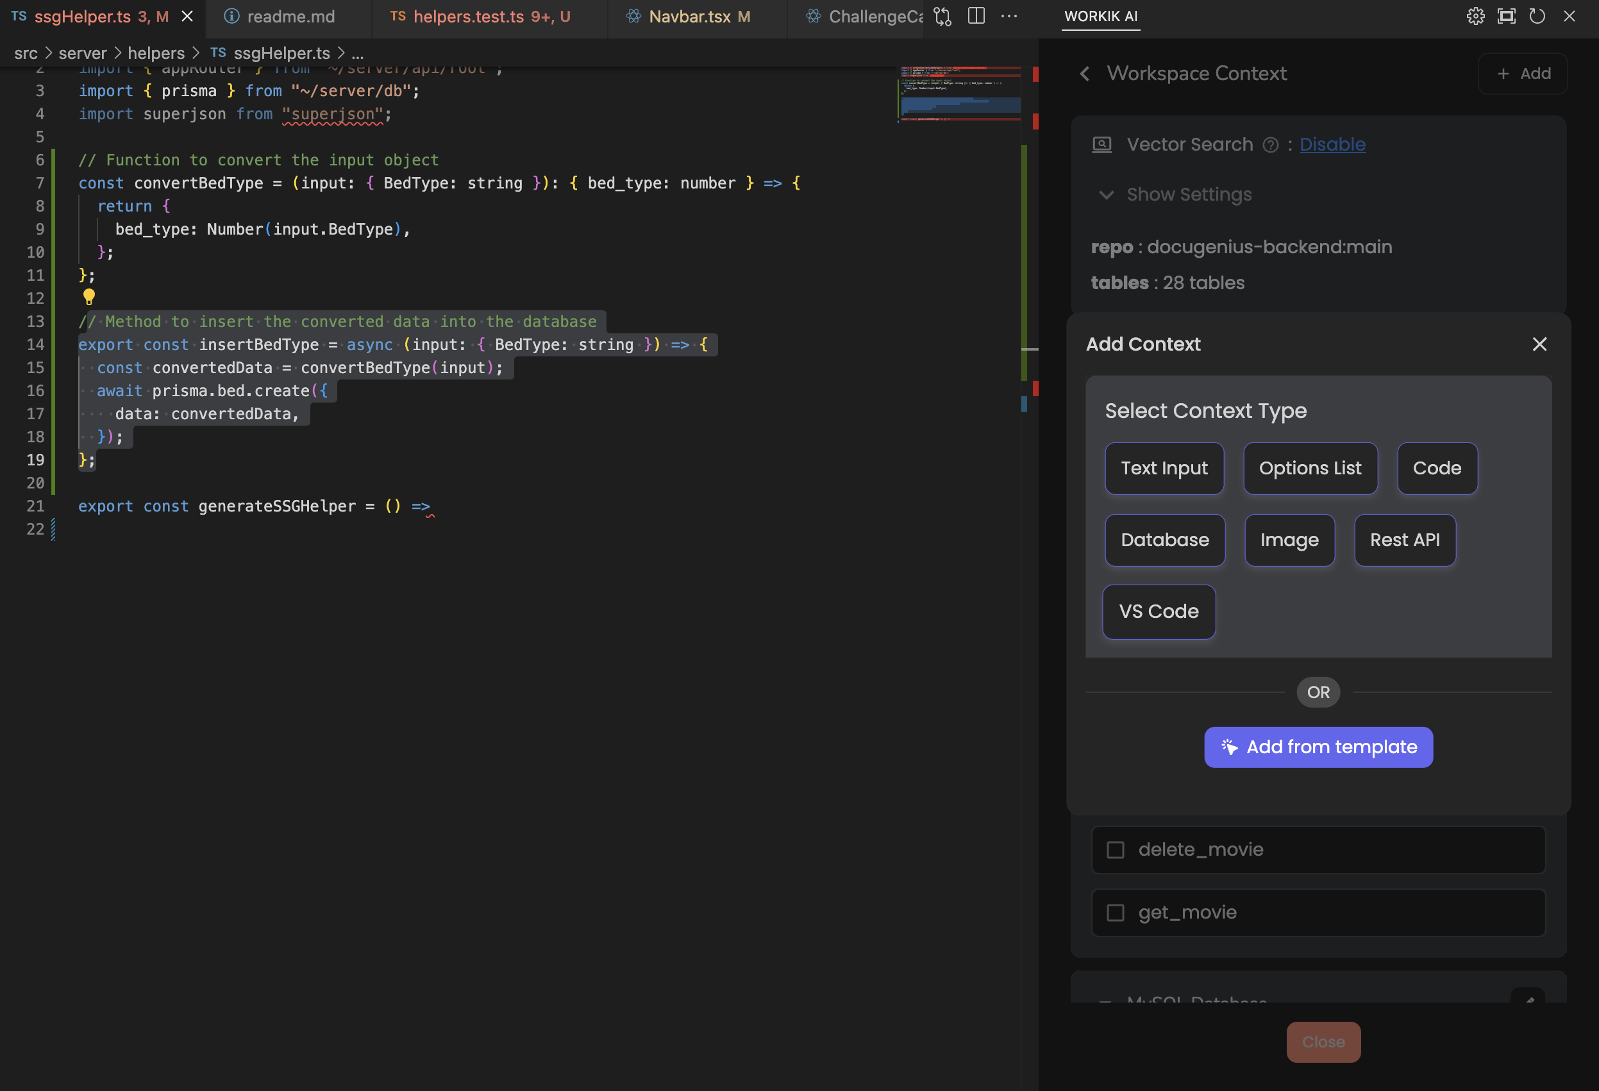
Task: Choose Options List context type
Action: click(x=1309, y=469)
